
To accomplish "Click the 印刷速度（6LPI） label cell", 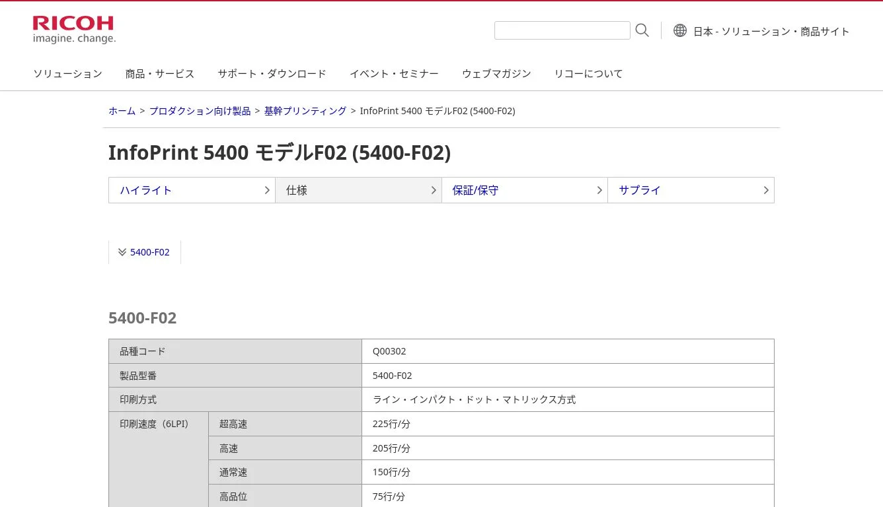I will 159,459.
